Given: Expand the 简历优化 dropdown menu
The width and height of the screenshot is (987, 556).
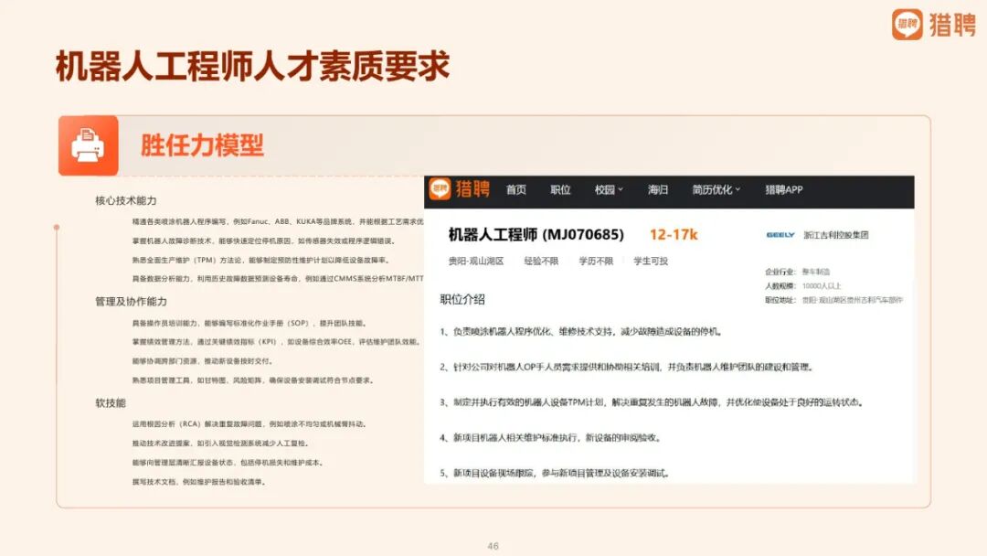Looking at the screenshot, I should 716,189.
